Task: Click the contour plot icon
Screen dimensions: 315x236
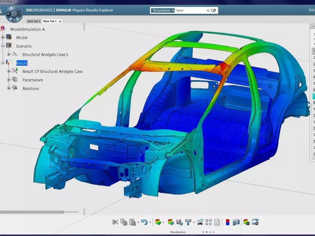Action: 158,222
